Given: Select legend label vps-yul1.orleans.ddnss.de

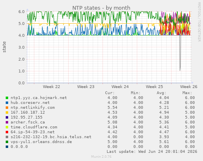Looking at the screenshot, I should coord(41,142).
